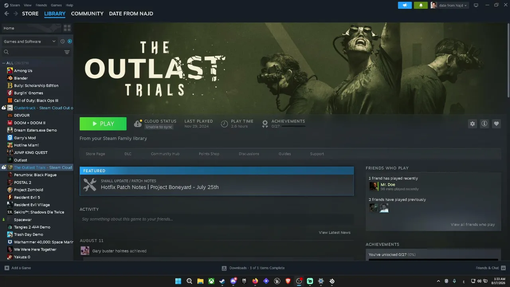Open Mr. Doe's friend avatar
Viewport: 510px width, 287px height.
tap(373, 187)
